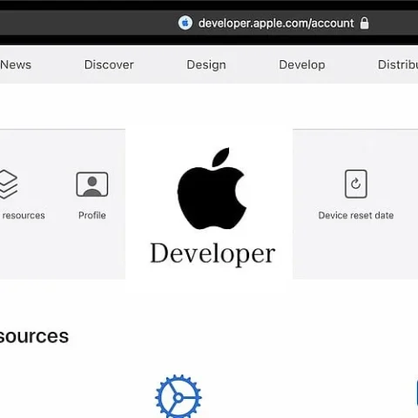Click the stacked layers resources icon
Image resolution: width=418 pixels, height=418 pixels.
pyautogui.click(x=8, y=185)
